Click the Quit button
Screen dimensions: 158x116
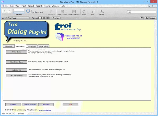(70, 105)
